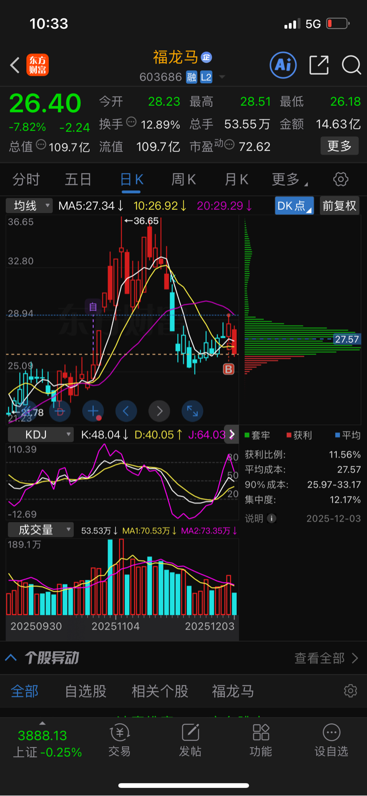Screen dimensions: 367x796
Task: Tap the 说明 info icon
Action: pyautogui.click(x=272, y=518)
